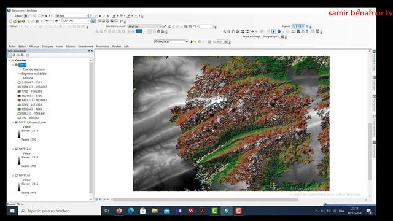
Task: Click the Windows Start button
Action: 12,211
